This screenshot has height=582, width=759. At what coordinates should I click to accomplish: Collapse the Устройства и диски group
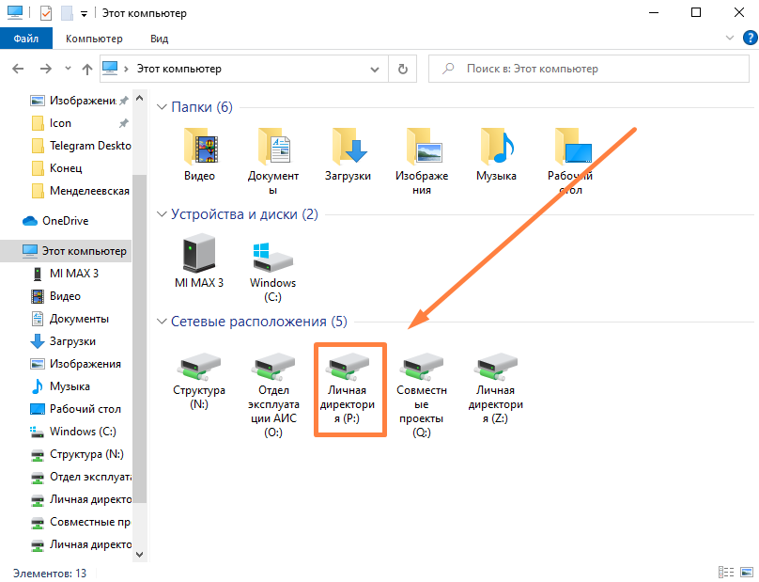click(162, 214)
